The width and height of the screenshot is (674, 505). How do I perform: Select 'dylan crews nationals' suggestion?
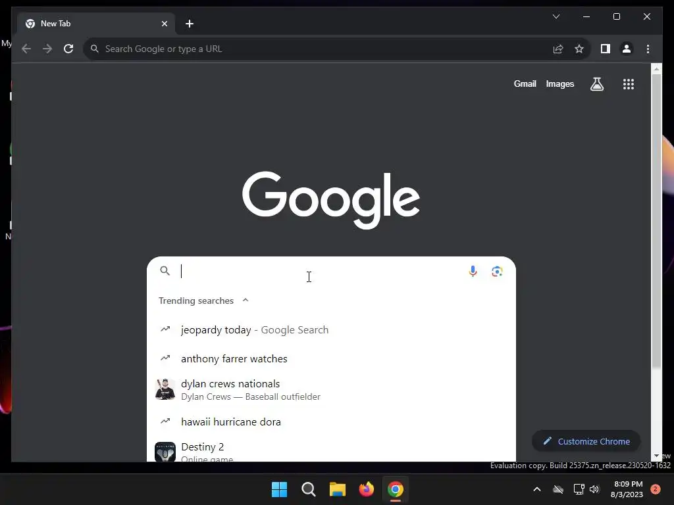coord(331,390)
